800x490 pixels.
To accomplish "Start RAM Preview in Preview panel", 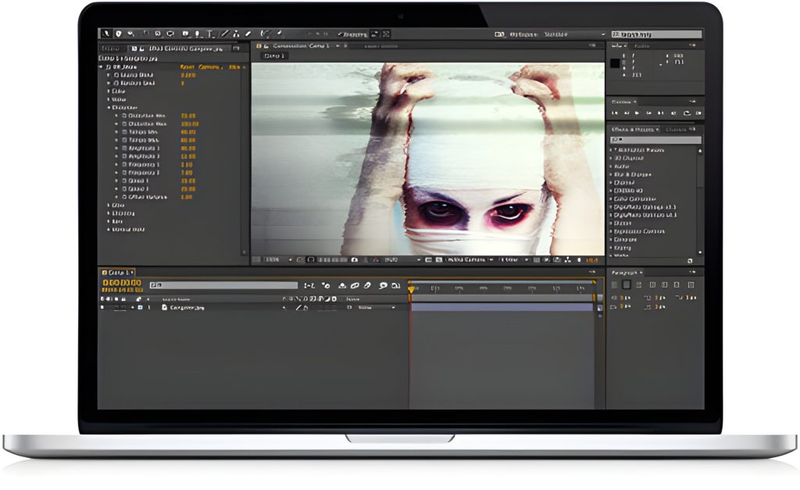I will [x=698, y=113].
